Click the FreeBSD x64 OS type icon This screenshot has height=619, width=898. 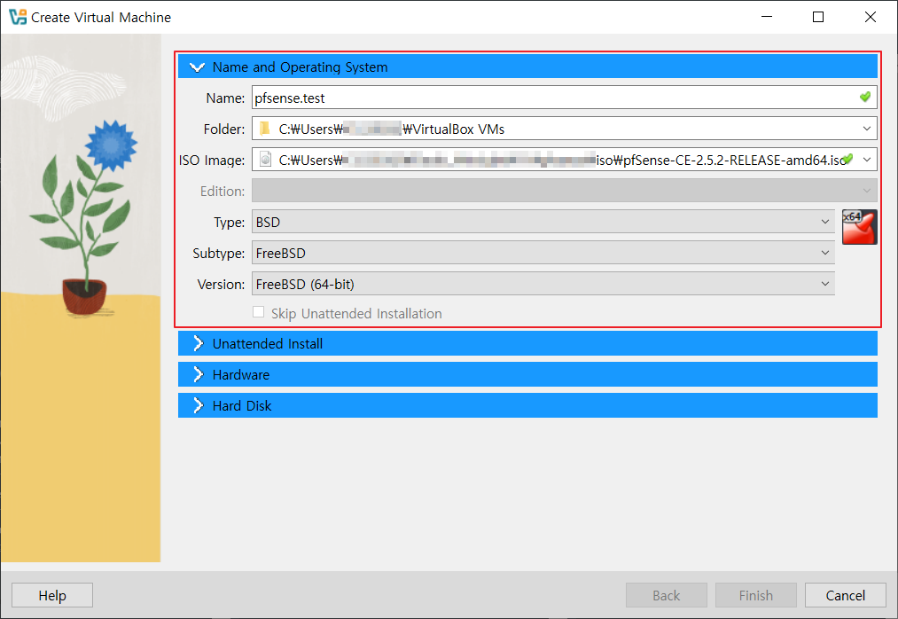pos(859,227)
